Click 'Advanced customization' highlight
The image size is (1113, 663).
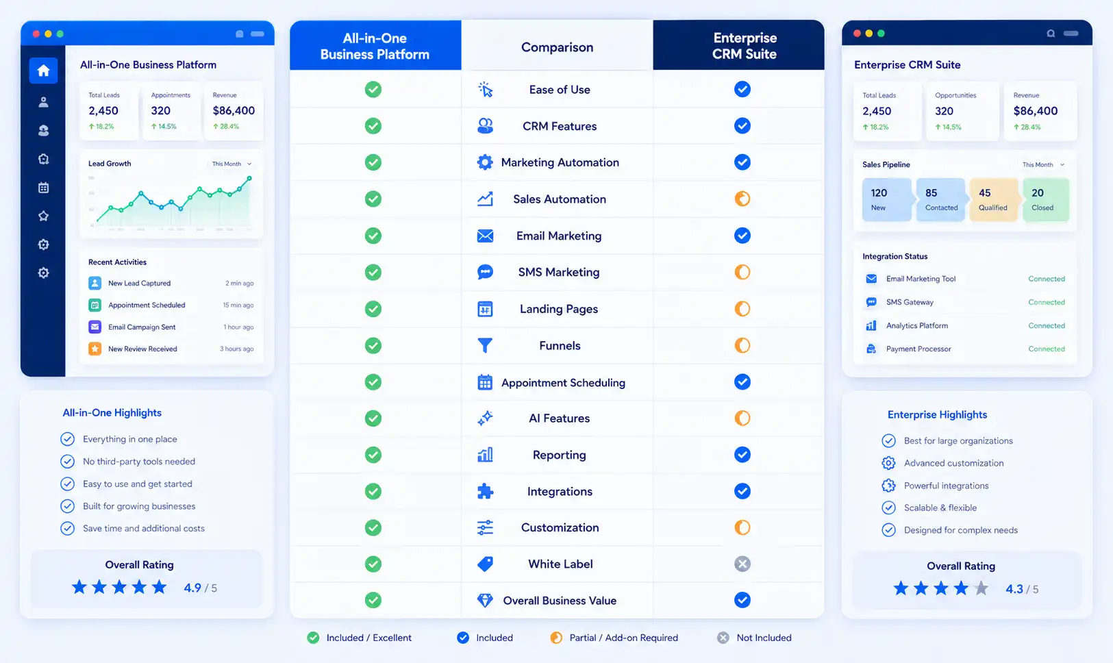click(953, 463)
